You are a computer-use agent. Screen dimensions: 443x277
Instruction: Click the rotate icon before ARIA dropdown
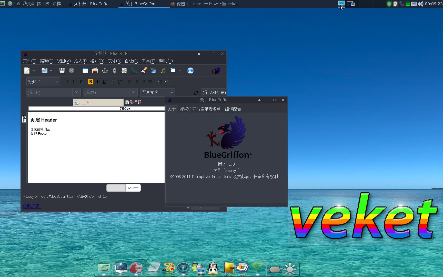pyautogui.click(x=196, y=93)
